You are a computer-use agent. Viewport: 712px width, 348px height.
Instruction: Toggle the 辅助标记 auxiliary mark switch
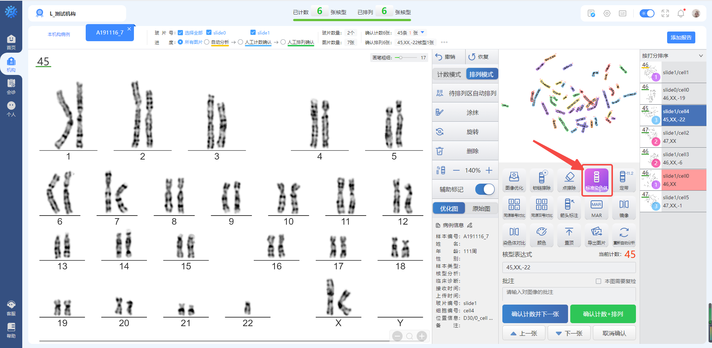click(485, 189)
